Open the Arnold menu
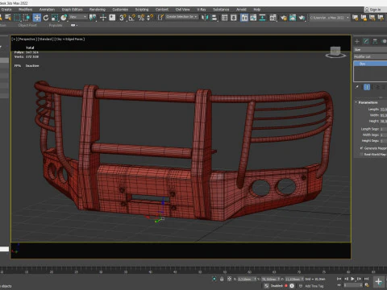This screenshot has height=290, width=387. tap(241, 10)
